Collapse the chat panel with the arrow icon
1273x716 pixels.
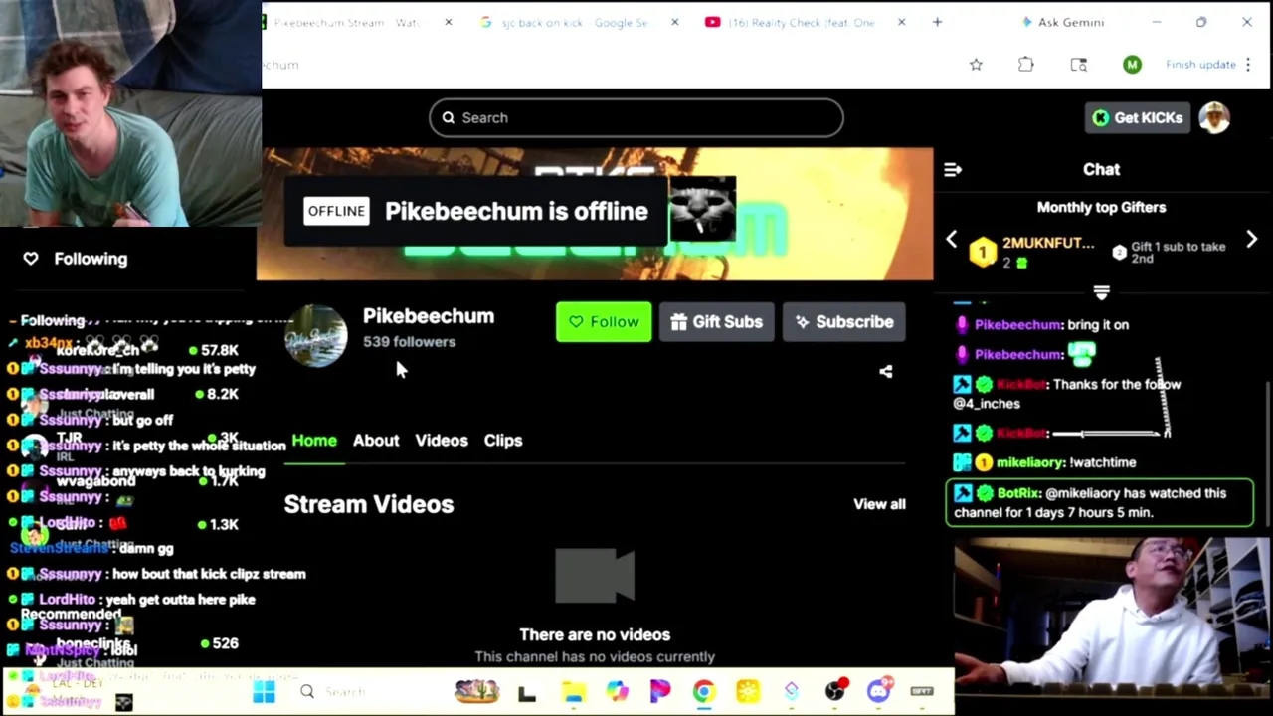click(x=953, y=170)
